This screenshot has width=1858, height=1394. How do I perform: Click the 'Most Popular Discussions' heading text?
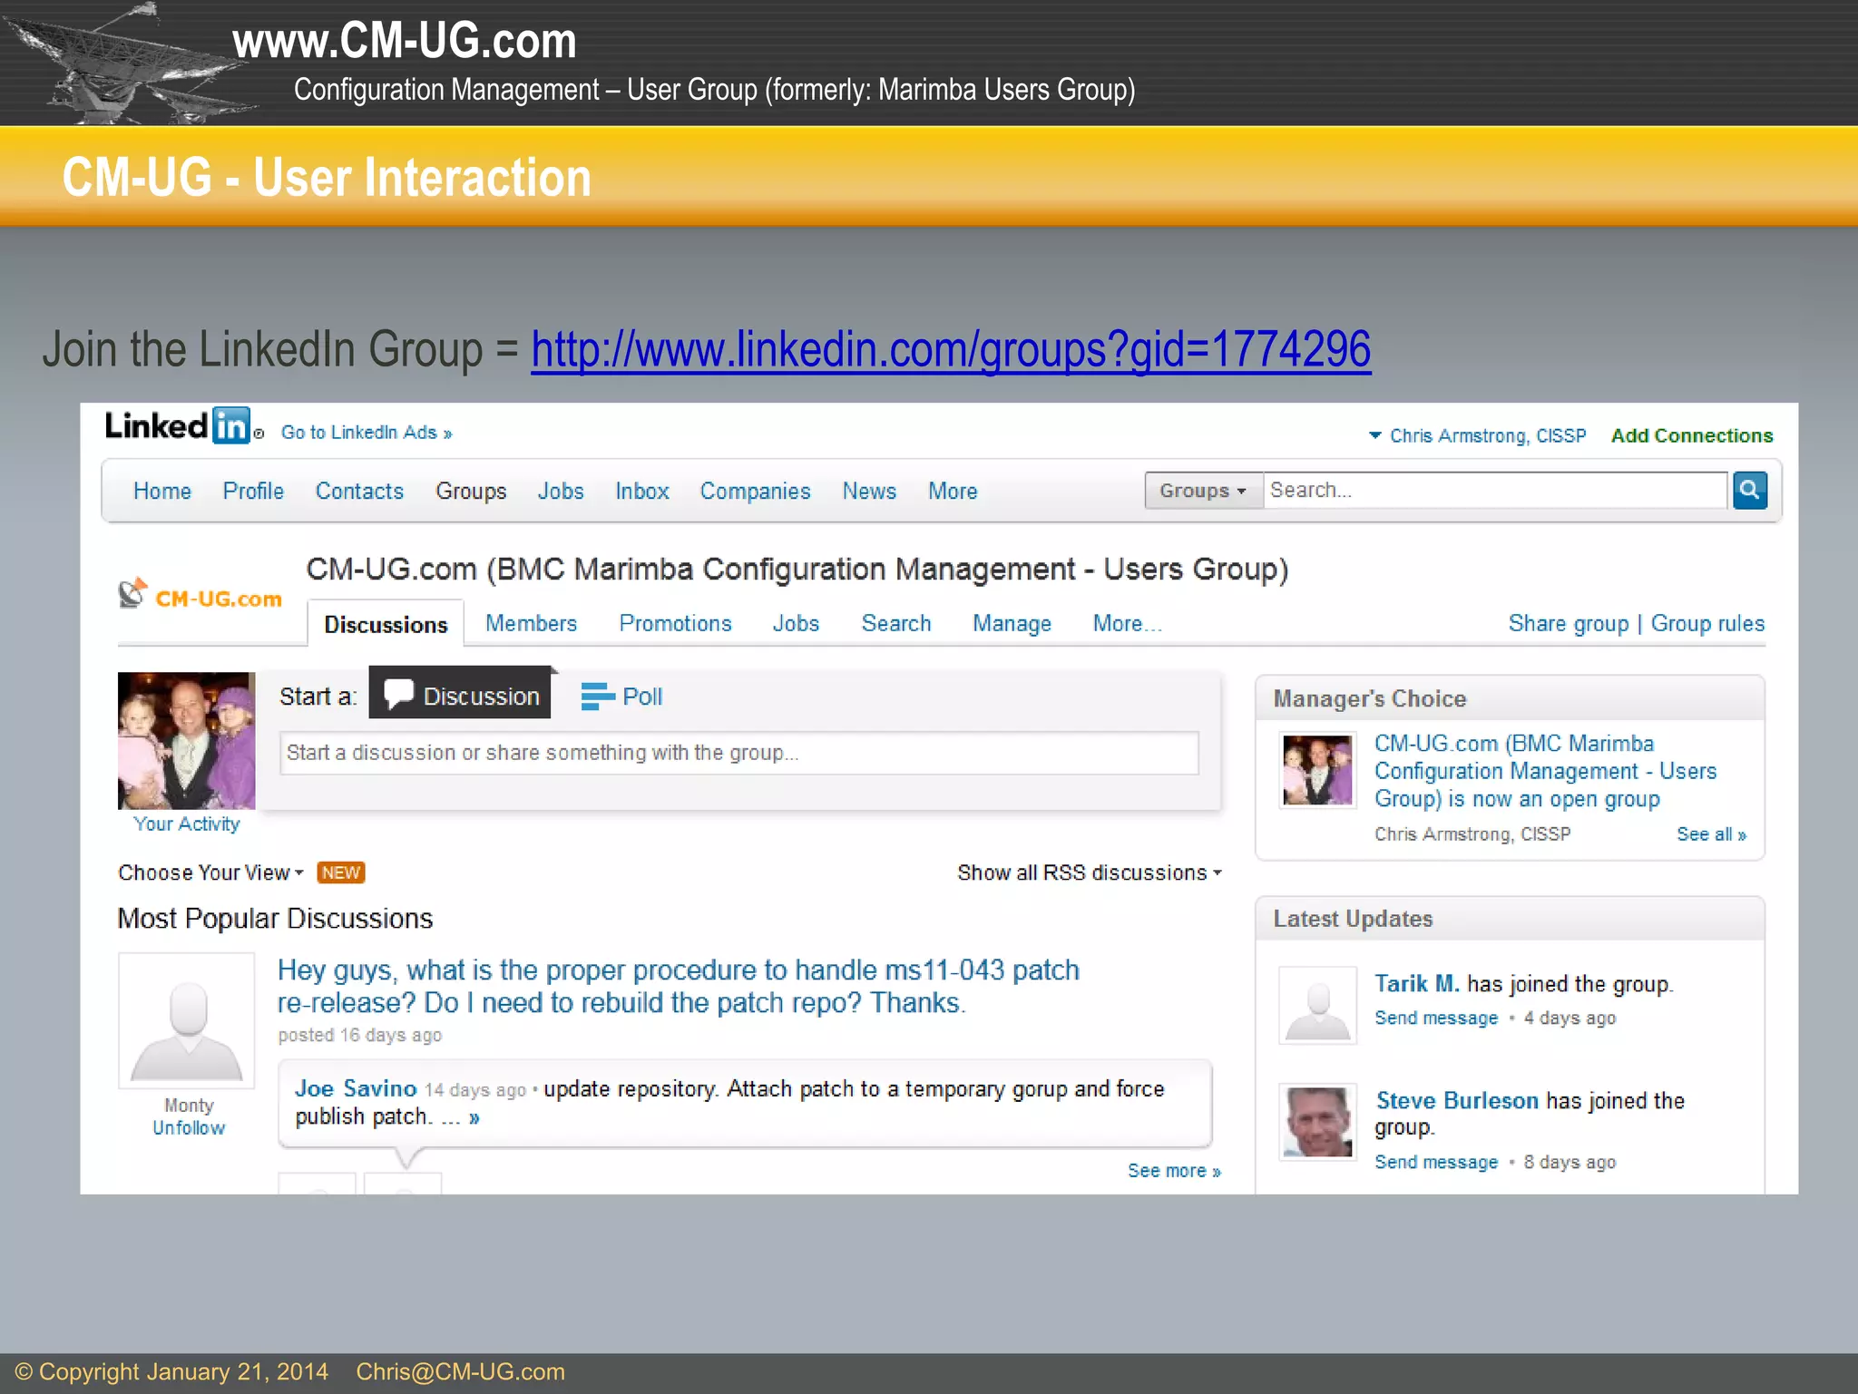275,919
